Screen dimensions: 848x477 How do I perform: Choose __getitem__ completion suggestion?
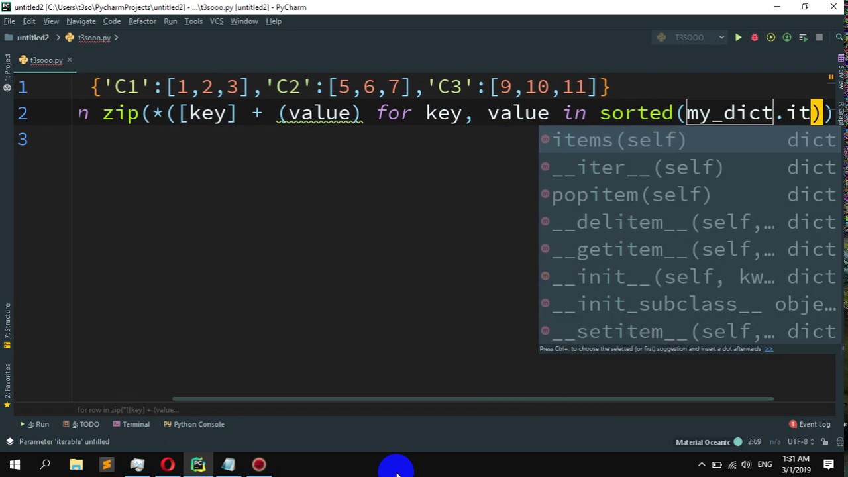689,249
